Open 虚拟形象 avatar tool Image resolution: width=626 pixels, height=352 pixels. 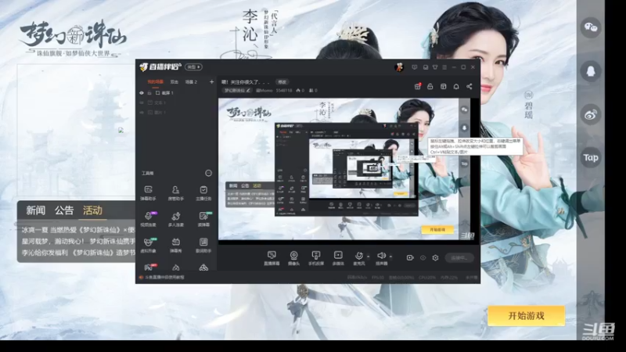pyautogui.click(x=148, y=245)
